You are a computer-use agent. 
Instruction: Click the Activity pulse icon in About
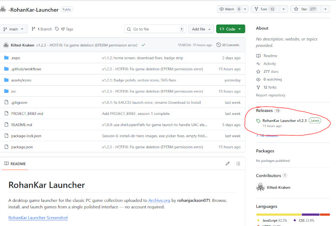coord(258,64)
